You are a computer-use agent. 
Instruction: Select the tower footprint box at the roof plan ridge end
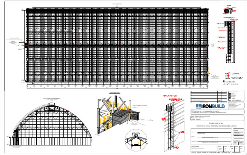click(x=22, y=45)
